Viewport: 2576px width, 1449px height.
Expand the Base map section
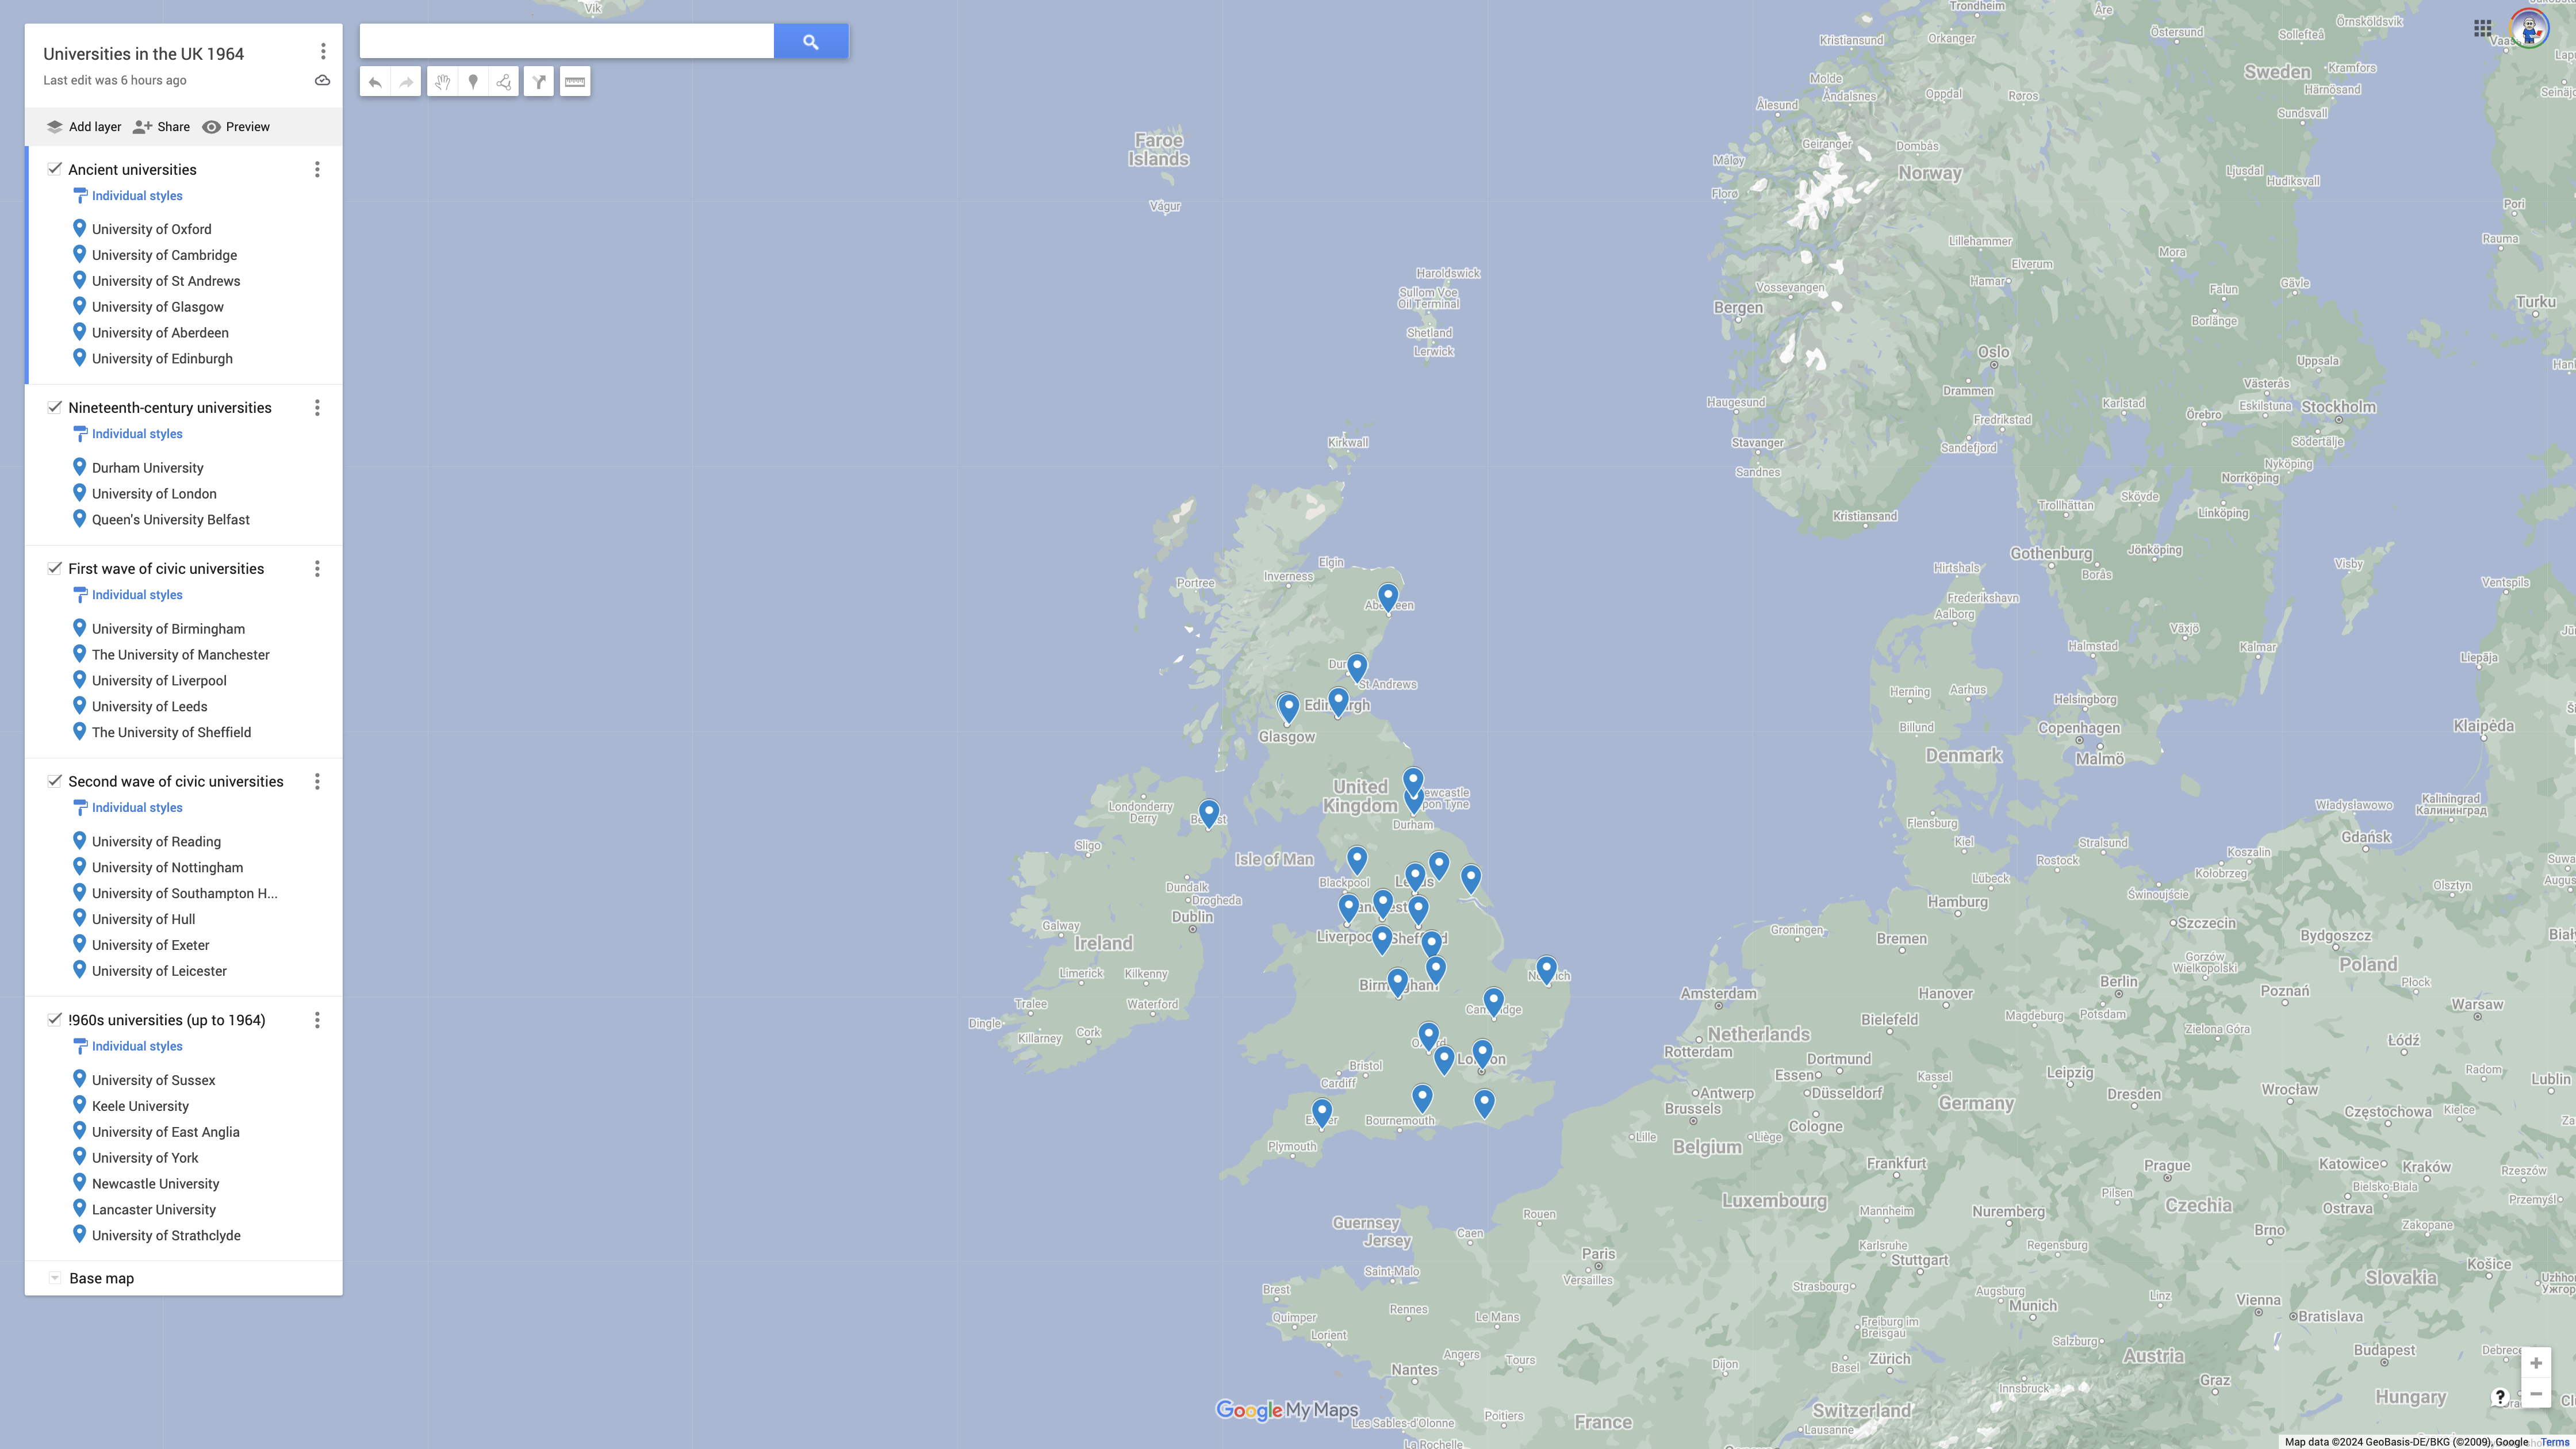pos(55,1278)
